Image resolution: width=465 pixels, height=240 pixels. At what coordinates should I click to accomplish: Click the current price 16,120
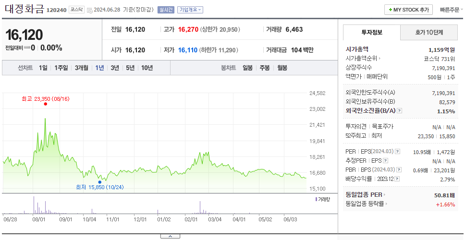24,35
